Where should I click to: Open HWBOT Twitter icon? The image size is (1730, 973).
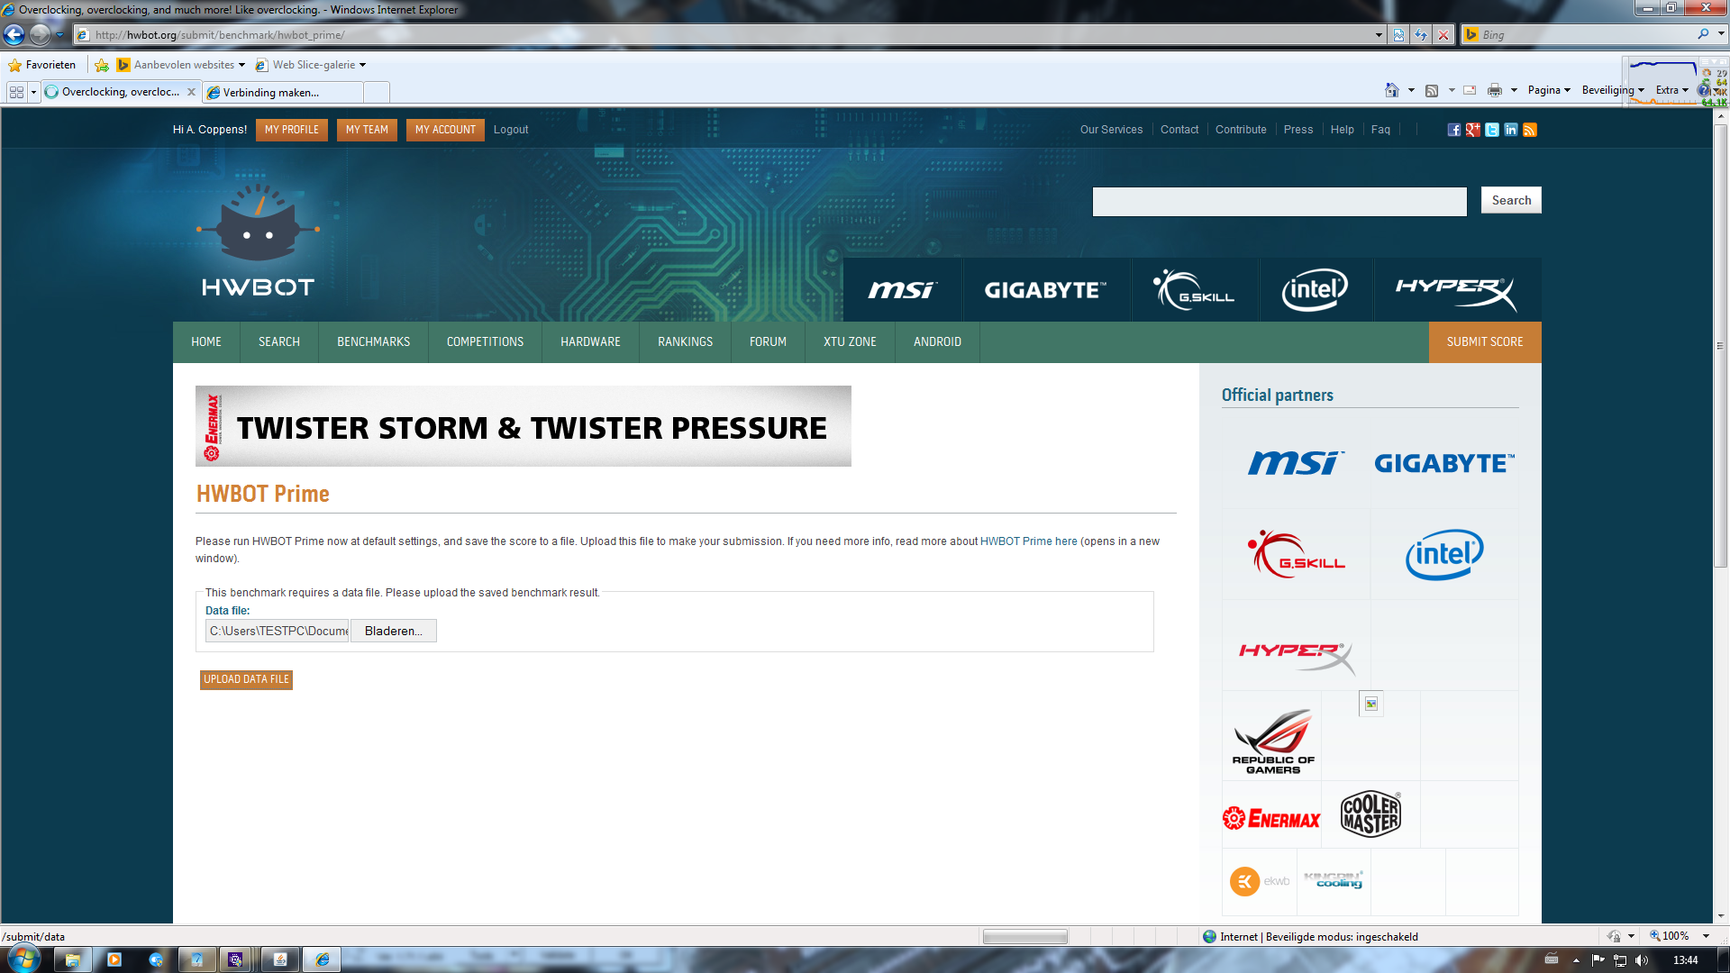(x=1492, y=130)
